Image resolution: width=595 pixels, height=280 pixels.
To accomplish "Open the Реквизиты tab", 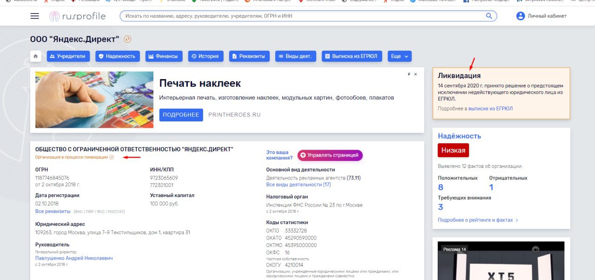I will (x=249, y=56).
